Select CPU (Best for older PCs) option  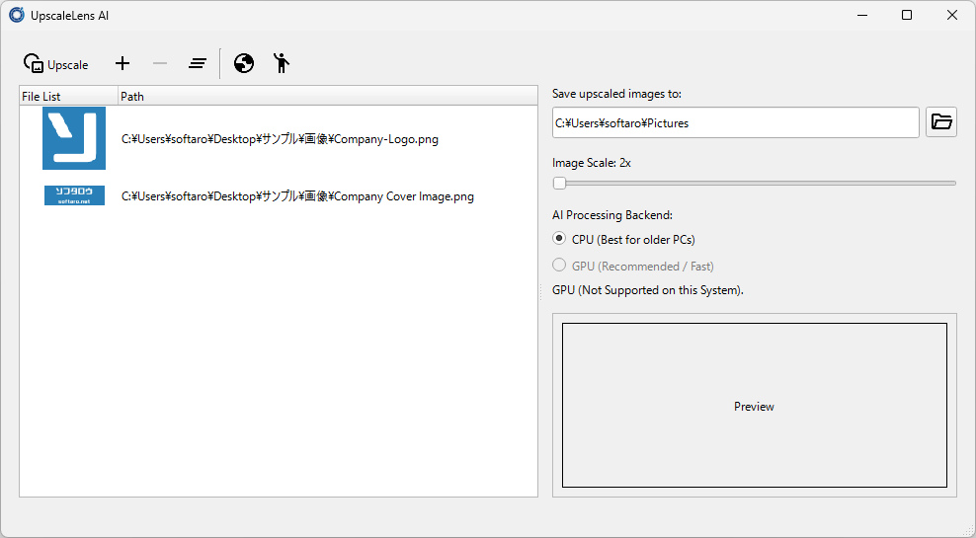(x=560, y=239)
